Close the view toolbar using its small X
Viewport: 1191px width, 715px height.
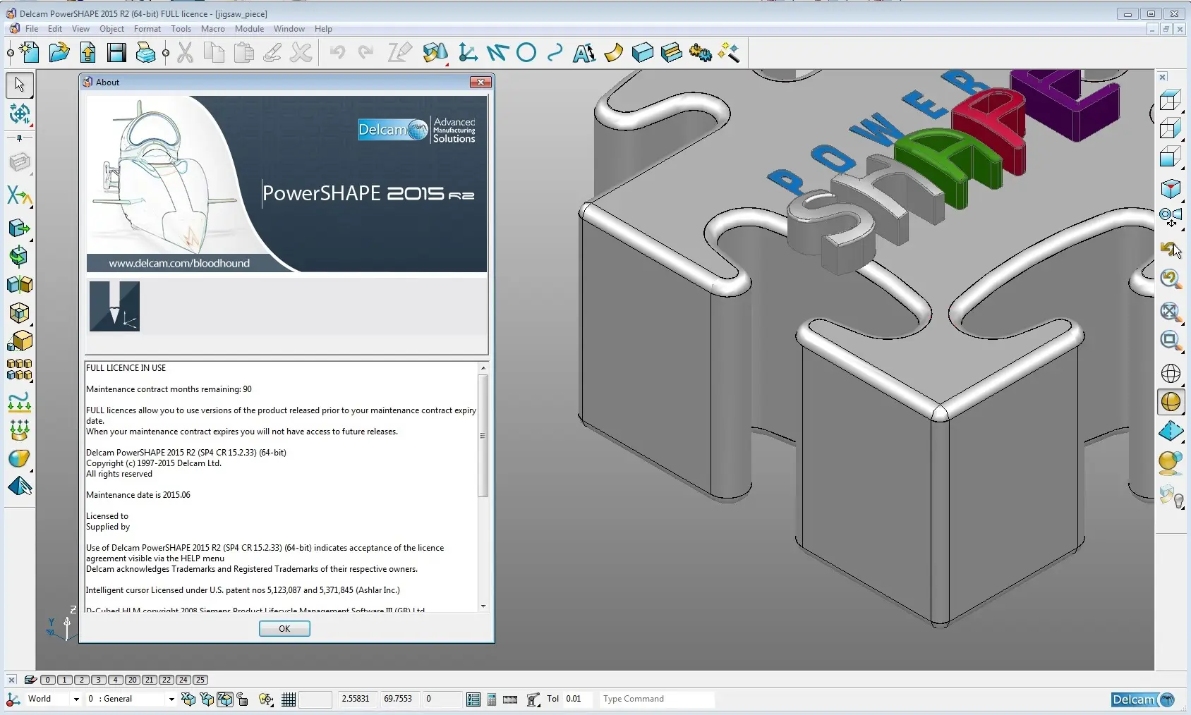1163,77
